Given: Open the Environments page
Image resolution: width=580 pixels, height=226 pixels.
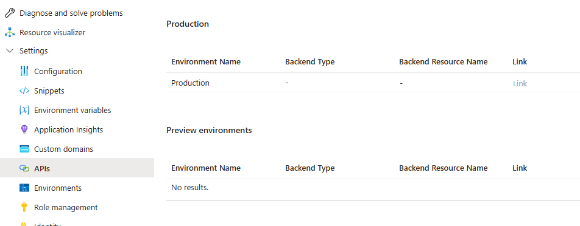Looking at the screenshot, I should point(58,188).
